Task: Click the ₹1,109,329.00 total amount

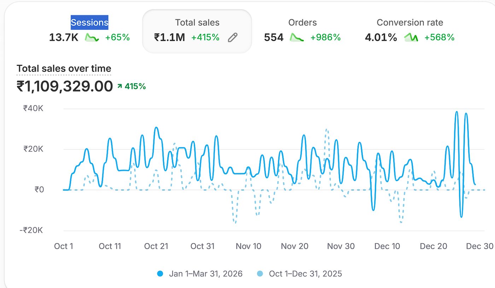Action: pos(65,86)
